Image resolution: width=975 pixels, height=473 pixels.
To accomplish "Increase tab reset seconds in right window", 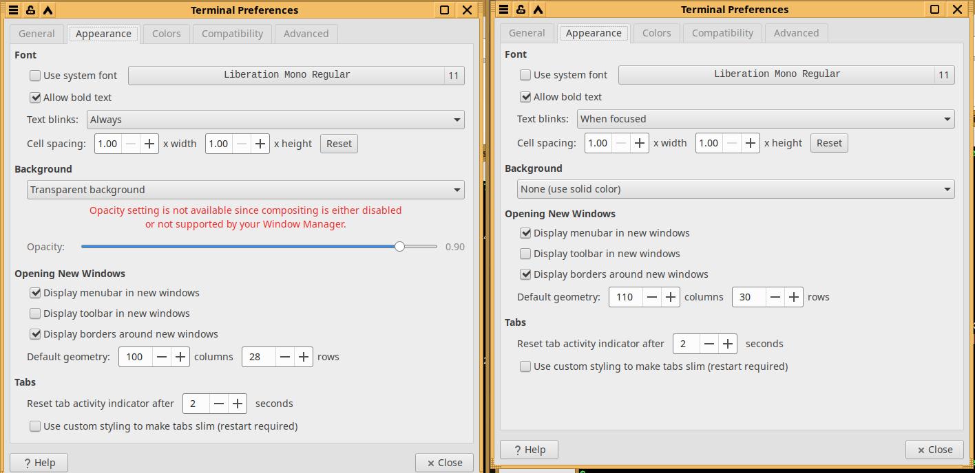I will click(728, 344).
